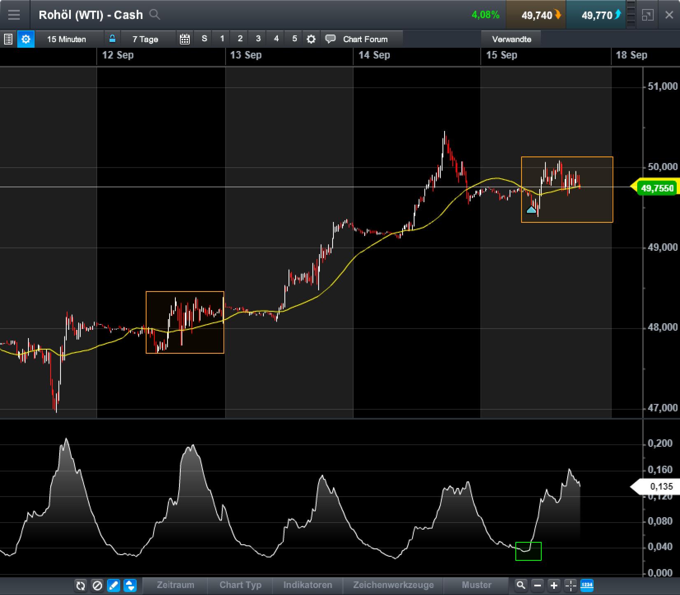Image resolution: width=680 pixels, height=595 pixels.
Task: Open the news list panel icon
Action: point(8,39)
